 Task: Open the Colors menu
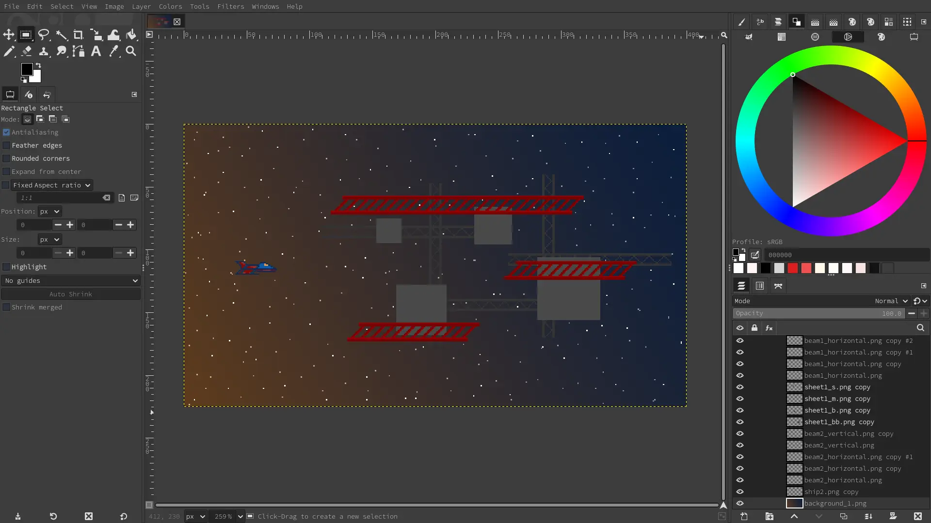(x=170, y=6)
